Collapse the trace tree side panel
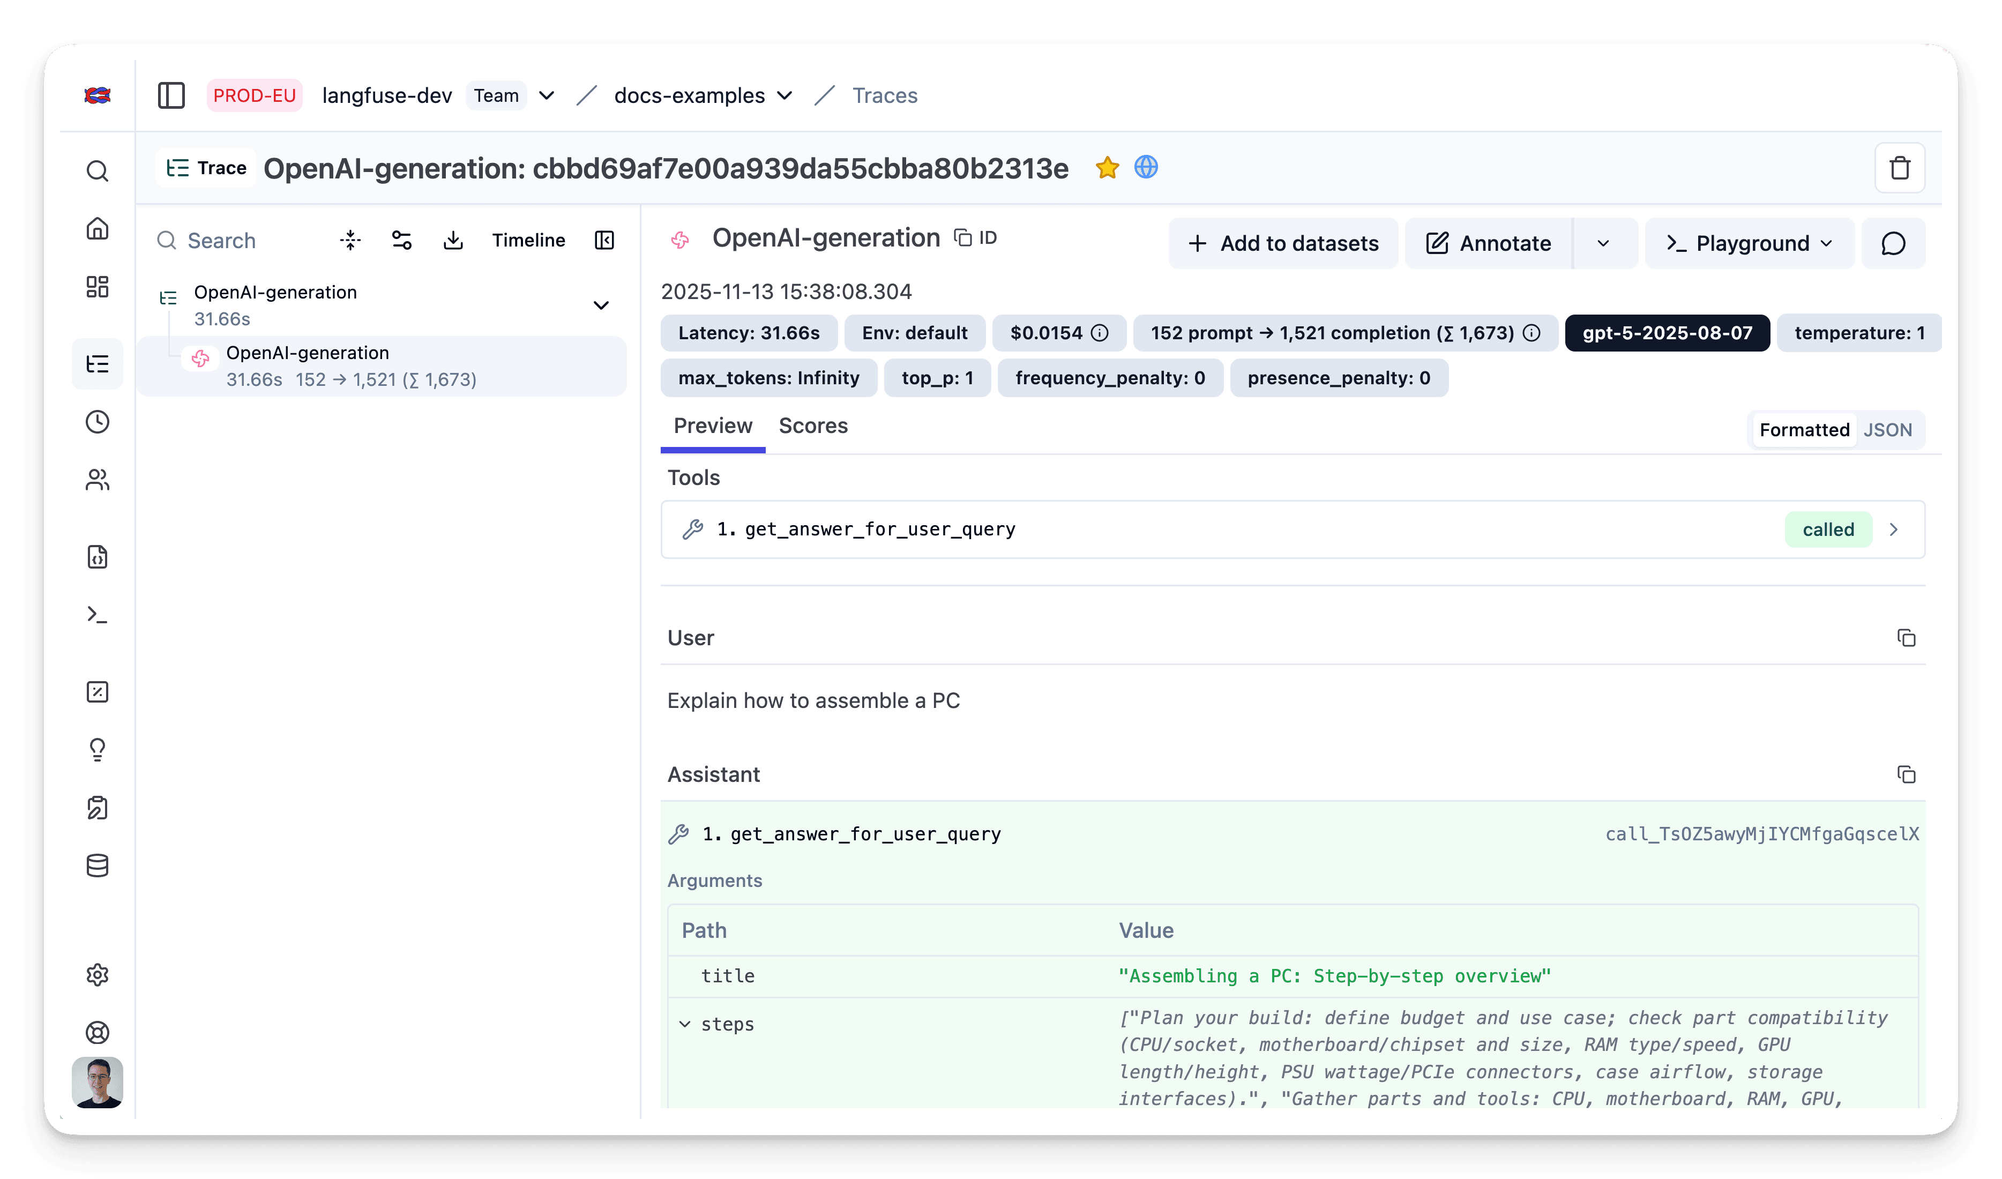The width and height of the screenshot is (2002, 1179). point(604,240)
